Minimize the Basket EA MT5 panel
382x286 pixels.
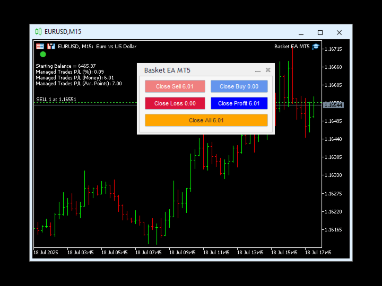click(x=258, y=70)
